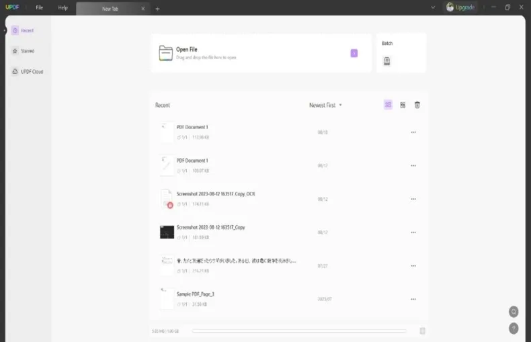Open Screenshot 2023-08-12 163517_Copy thumbnail

(167, 232)
